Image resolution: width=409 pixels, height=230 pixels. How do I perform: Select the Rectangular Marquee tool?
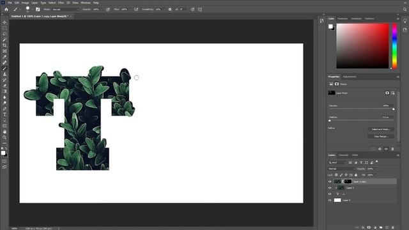pos(4,28)
